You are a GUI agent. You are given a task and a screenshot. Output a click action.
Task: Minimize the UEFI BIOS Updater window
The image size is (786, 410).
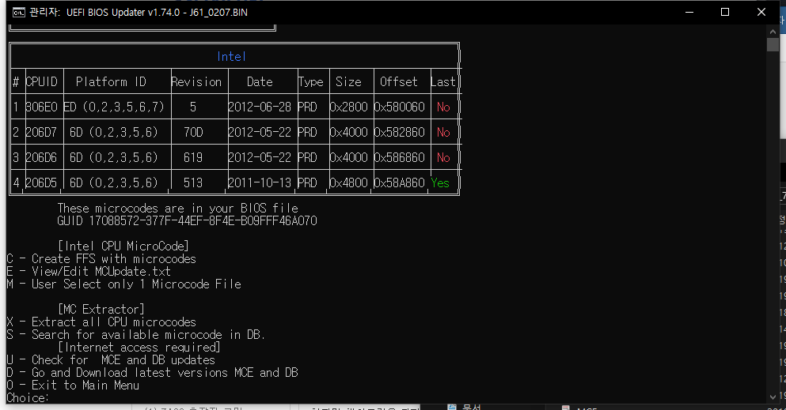[689, 12]
